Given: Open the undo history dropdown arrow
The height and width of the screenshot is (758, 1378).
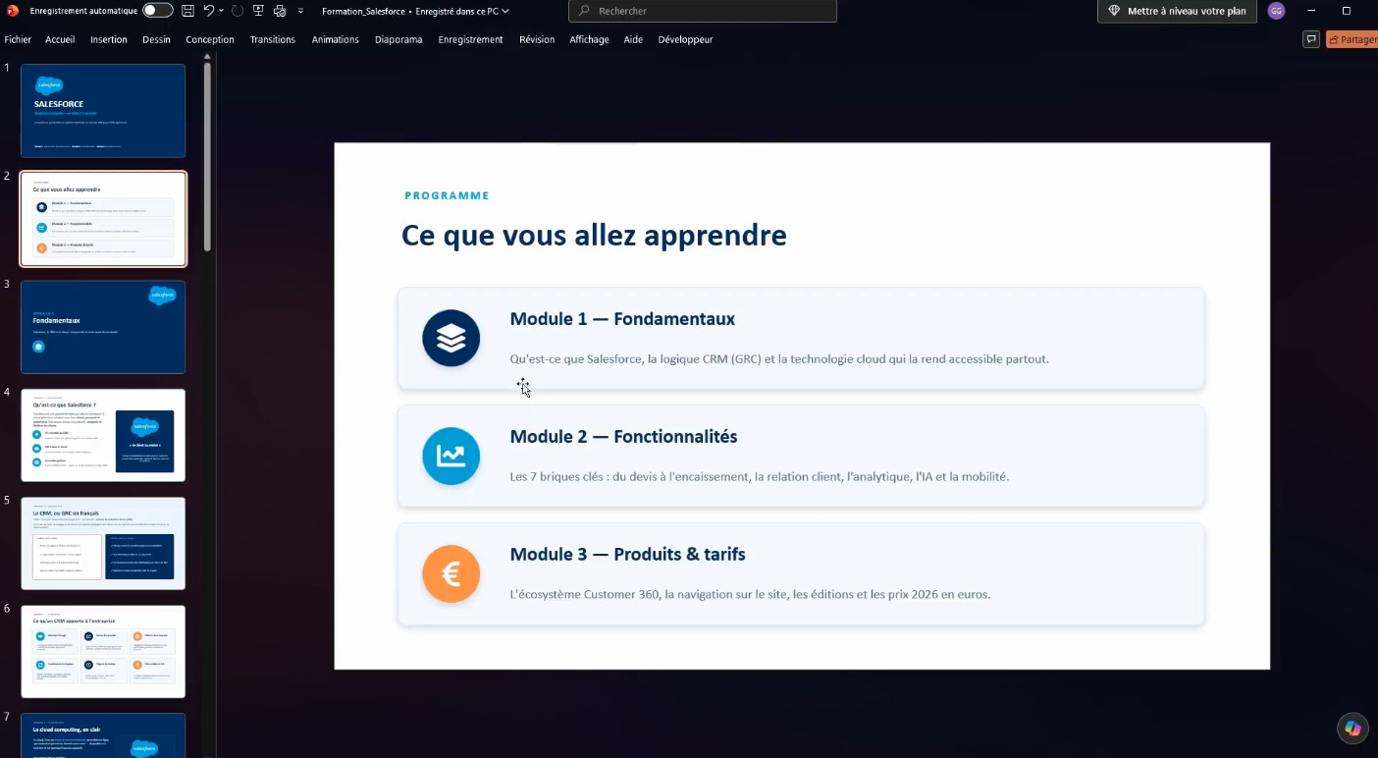Looking at the screenshot, I should (x=222, y=11).
